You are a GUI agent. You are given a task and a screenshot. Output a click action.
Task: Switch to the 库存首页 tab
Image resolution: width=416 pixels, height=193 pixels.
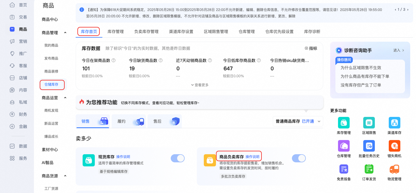coord(89,32)
